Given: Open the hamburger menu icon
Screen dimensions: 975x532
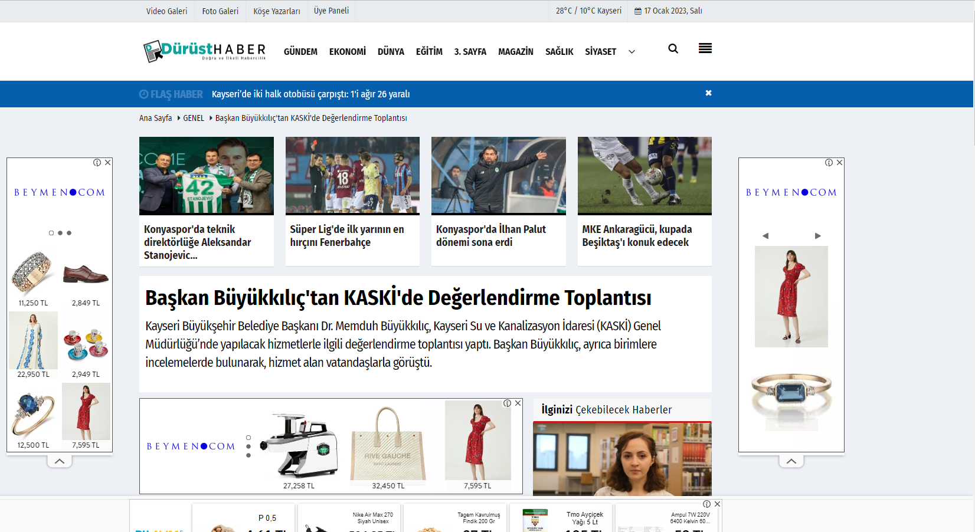Looking at the screenshot, I should click(705, 48).
